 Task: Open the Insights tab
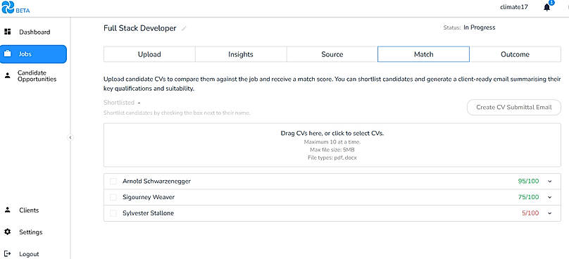coord(241,54)
